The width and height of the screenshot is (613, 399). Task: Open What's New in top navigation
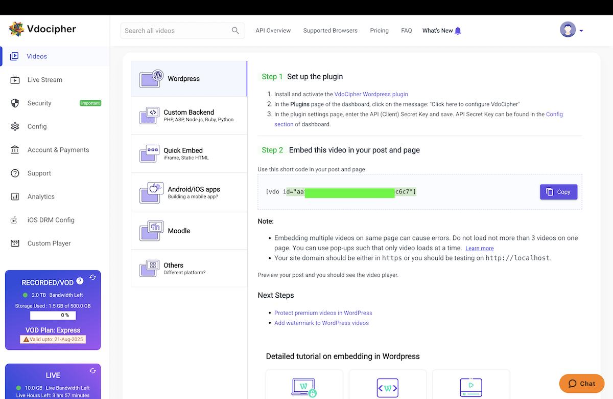click(438, 31)
